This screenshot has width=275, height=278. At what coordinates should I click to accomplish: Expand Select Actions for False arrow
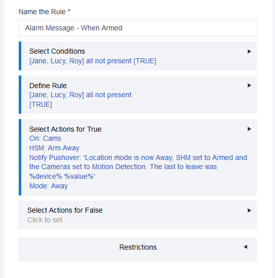249,211
